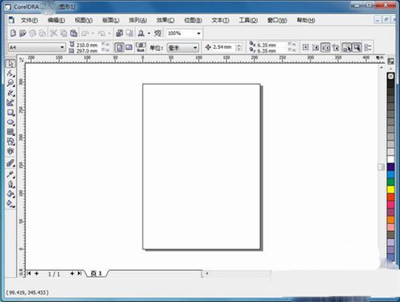The image size is (400, 302).
Task: Toggle set default page size button
Action: pos(141,48)
